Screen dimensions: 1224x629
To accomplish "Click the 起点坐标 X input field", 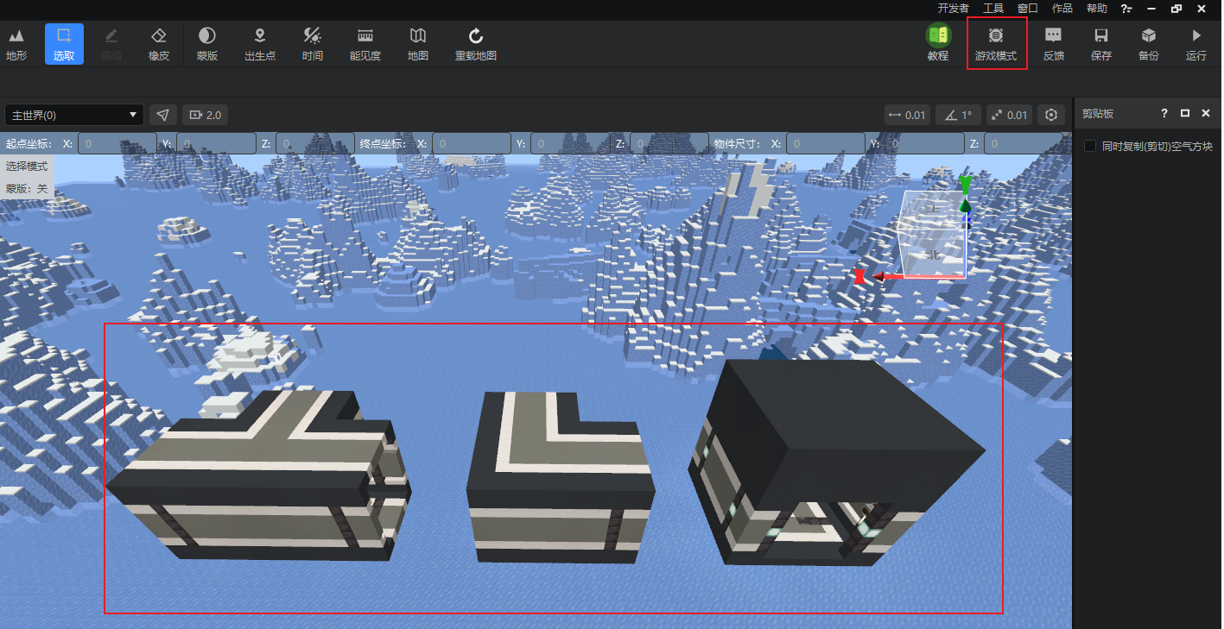I will (117, 143).
